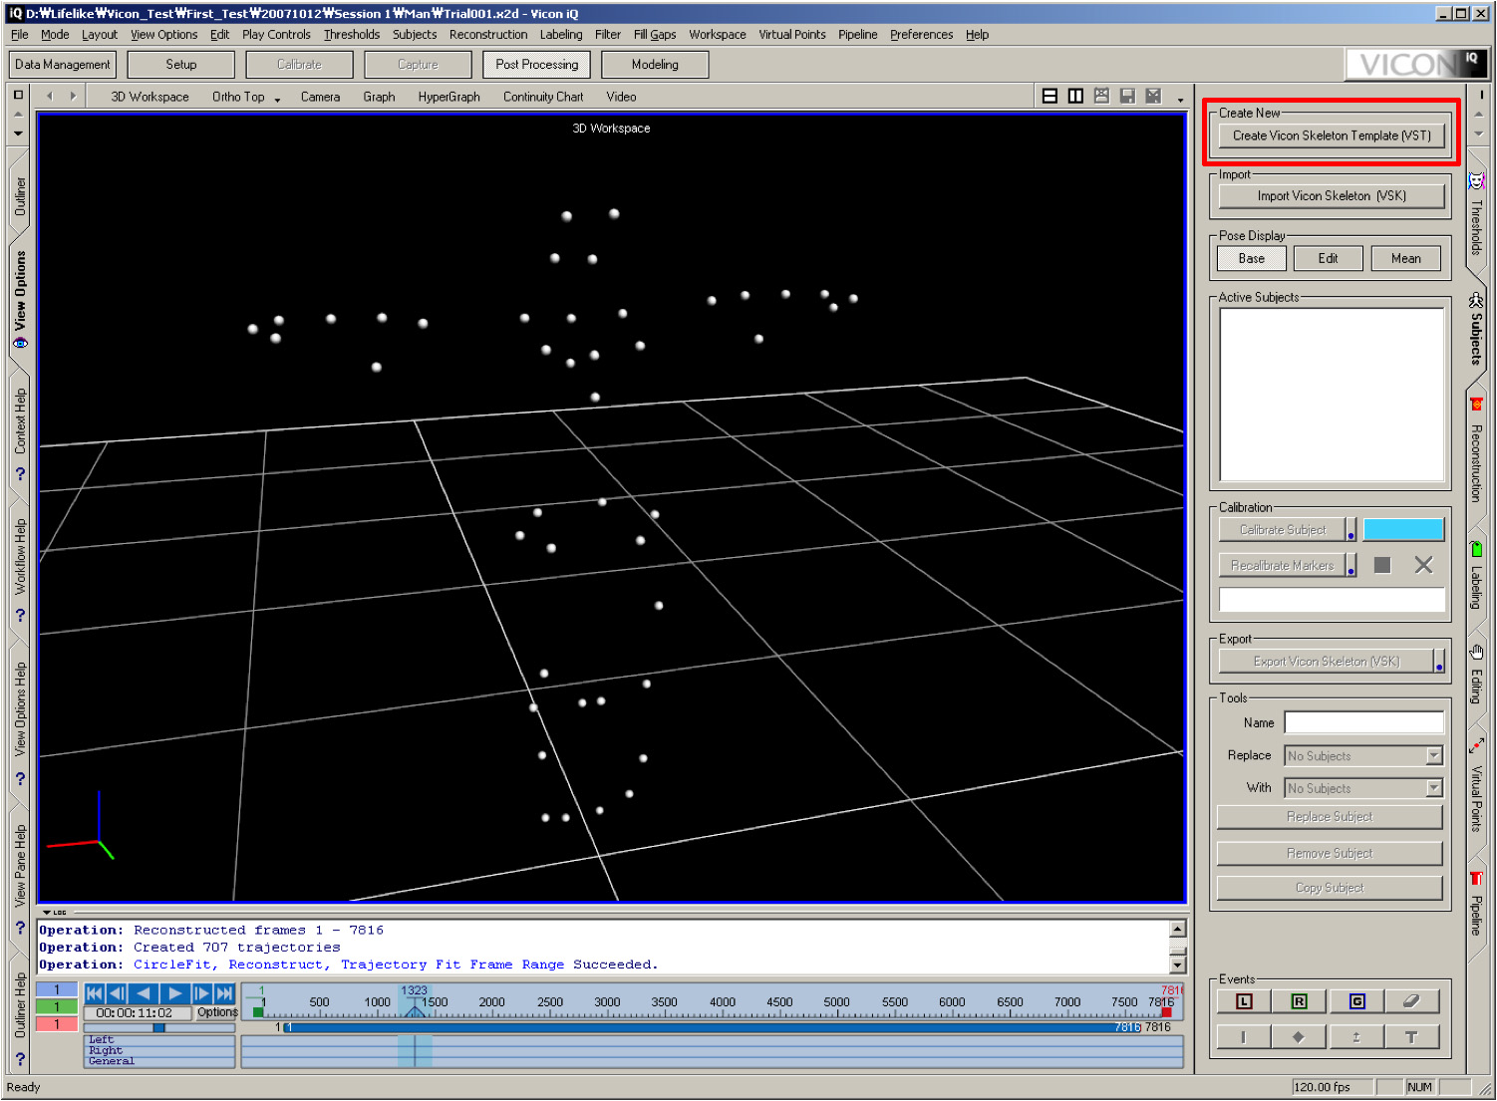
Task: Switch to Continuity Chart view tab
Action: [543, 97]
